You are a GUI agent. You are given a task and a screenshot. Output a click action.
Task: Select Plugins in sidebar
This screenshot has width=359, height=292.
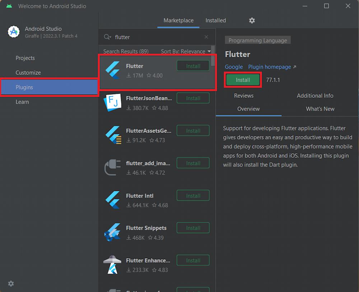pos(49,87)
